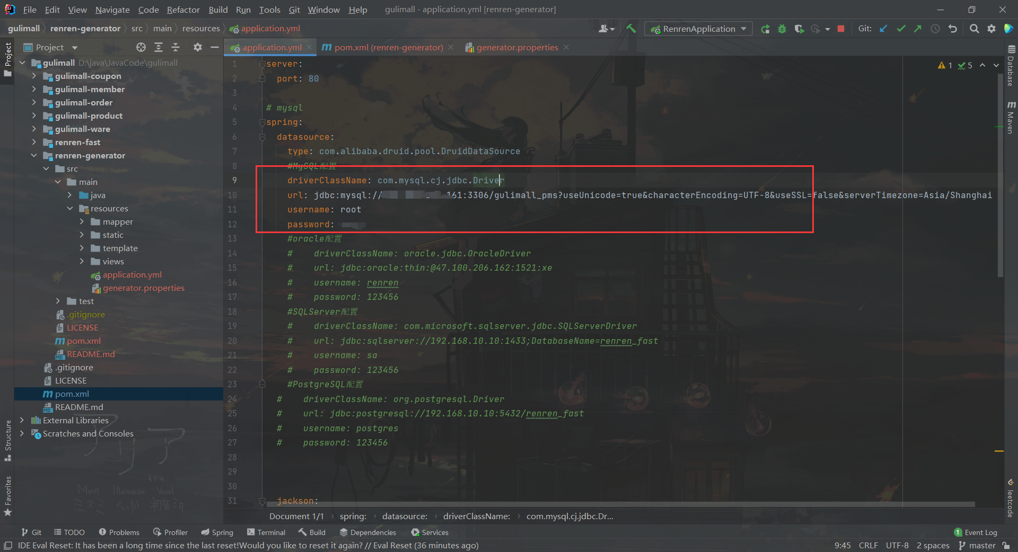This screenshot has width=1018, height=552.
Task: Open generator.properties in project tree
Action: (138, 288)
